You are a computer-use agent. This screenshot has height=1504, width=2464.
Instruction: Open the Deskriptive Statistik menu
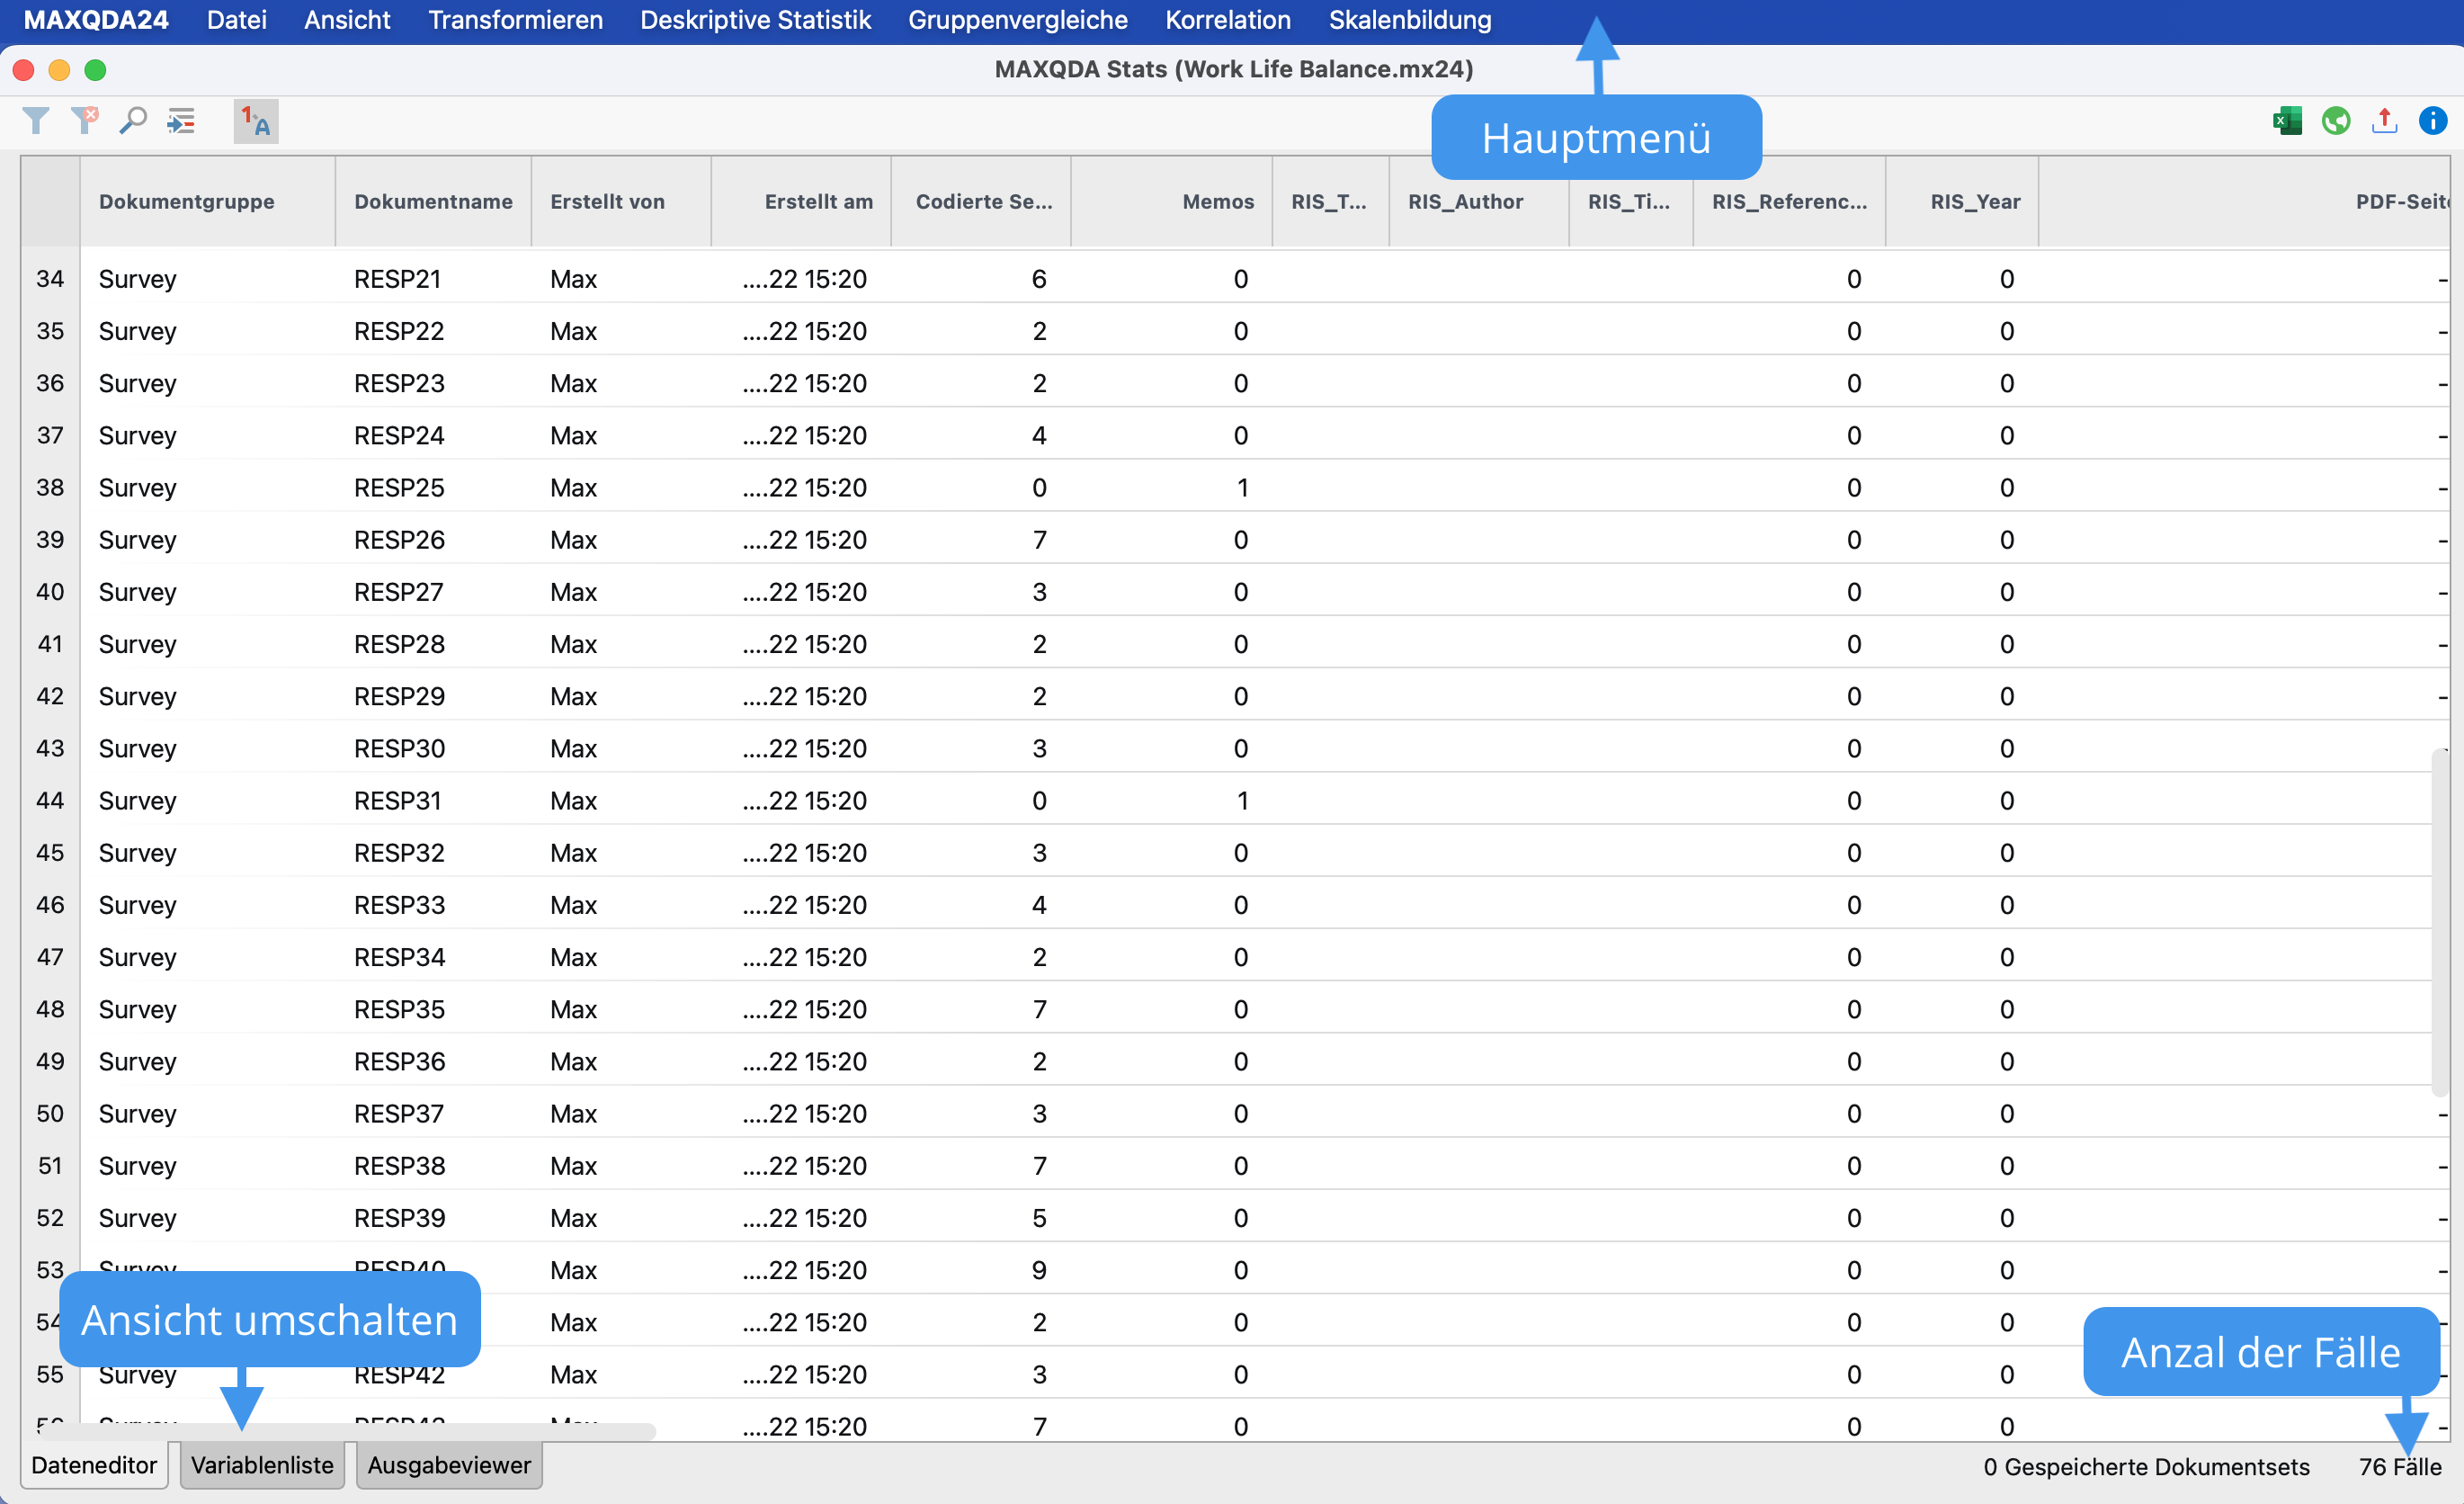tap(755, 20)
